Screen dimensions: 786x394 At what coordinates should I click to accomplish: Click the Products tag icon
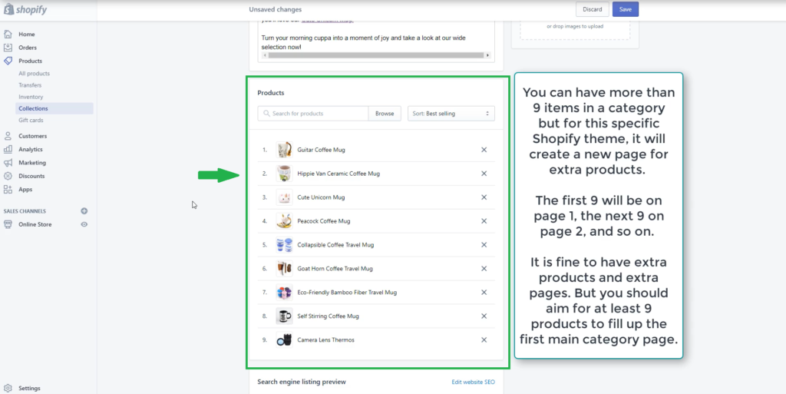8,61
